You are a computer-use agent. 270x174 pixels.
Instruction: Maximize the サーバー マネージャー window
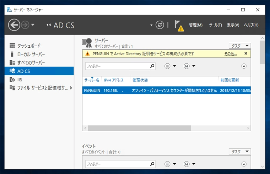[243, 10]
